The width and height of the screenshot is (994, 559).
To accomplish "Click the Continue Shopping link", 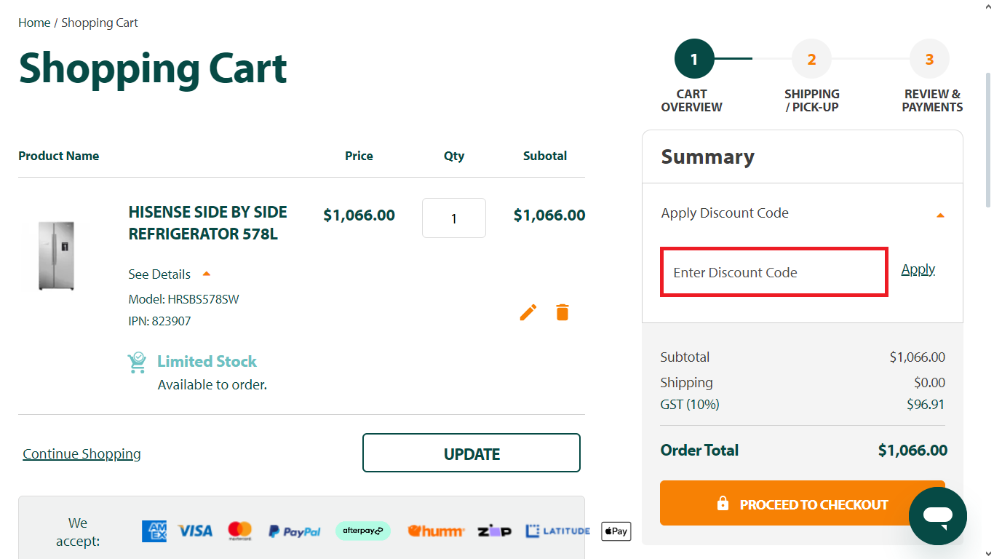I will (81, 453).
